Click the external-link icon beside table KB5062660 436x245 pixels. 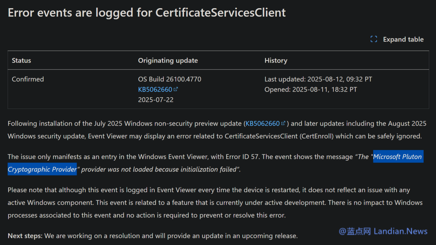176,89
